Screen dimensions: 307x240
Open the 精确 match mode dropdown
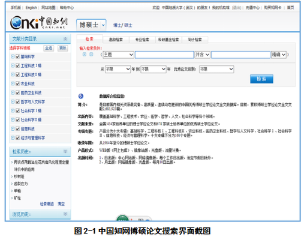coord(279,55)
